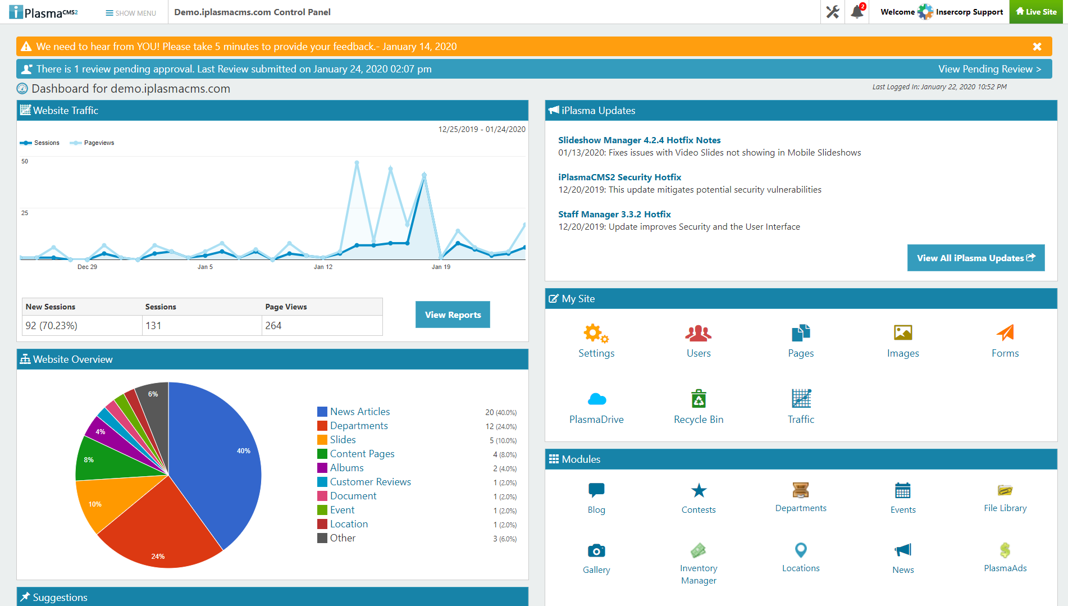Open the Live Site button
Viewport: 1068px width, 606px height.
[1036, 12]
